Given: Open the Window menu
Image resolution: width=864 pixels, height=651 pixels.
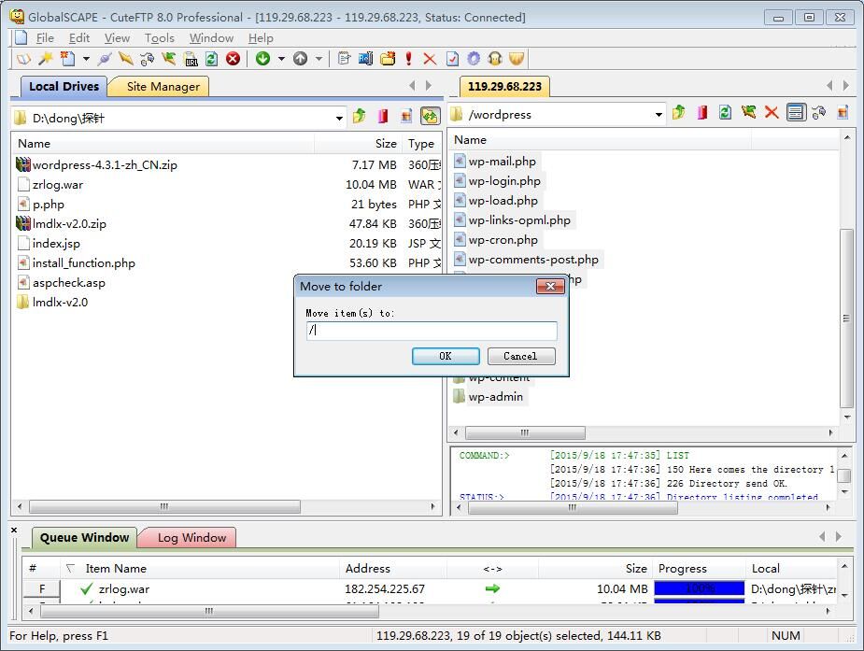Looking at the screenshot, I should pos(211,38).
